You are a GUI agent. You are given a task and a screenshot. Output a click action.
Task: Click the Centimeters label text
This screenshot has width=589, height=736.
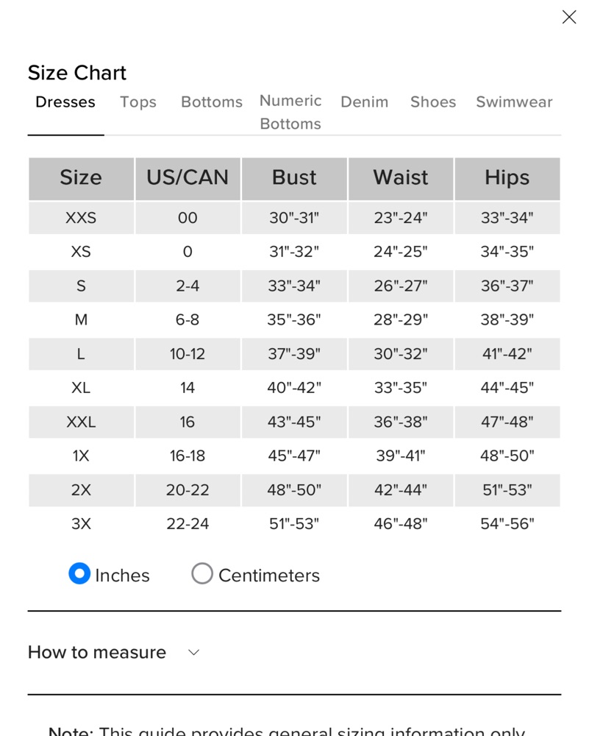coord(269,576)
